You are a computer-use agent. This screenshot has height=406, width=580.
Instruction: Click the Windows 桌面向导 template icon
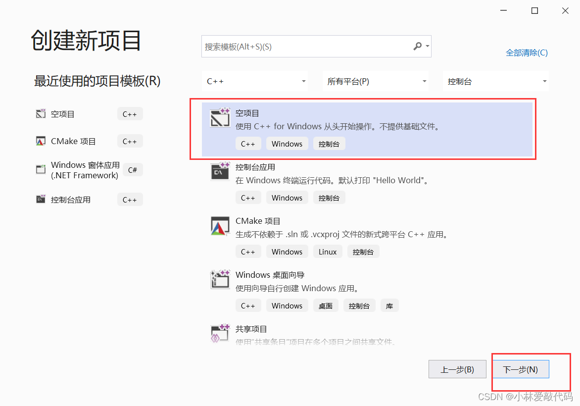click(220, 279)
